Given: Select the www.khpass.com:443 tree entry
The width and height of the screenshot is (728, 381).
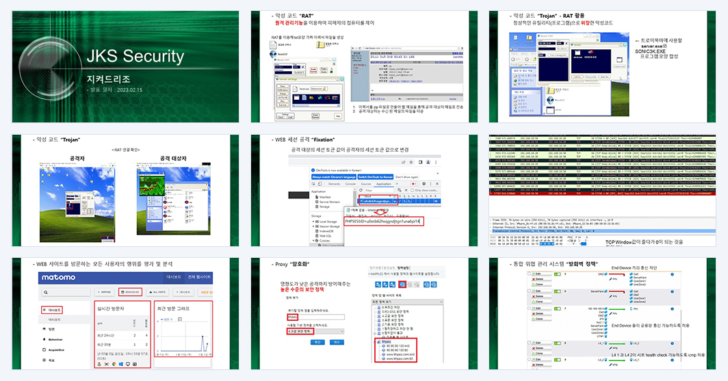Looking at the screenshot, I should point(400,354).
